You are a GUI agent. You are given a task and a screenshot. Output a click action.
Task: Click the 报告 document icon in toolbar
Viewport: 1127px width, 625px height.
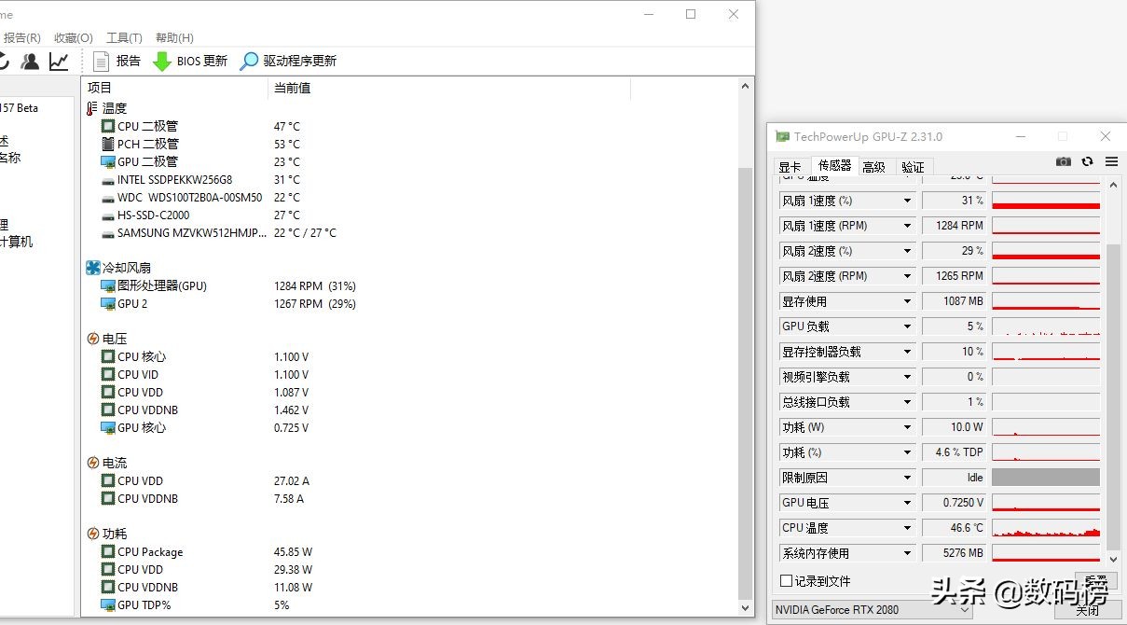pos(102,62)
